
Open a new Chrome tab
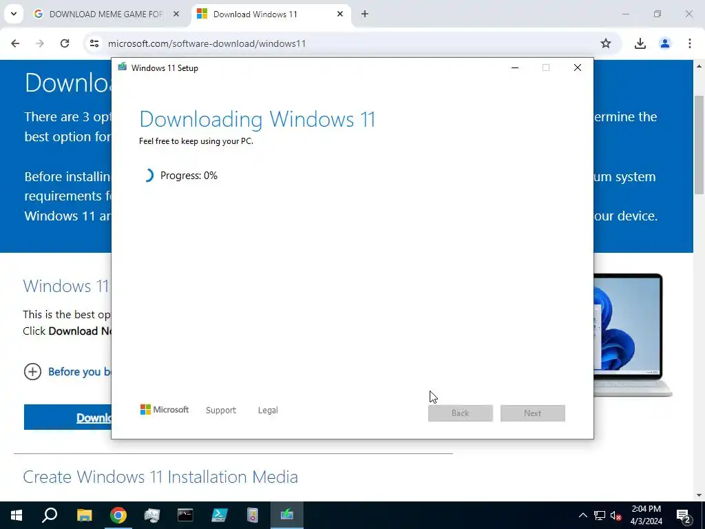pos(365,14)
